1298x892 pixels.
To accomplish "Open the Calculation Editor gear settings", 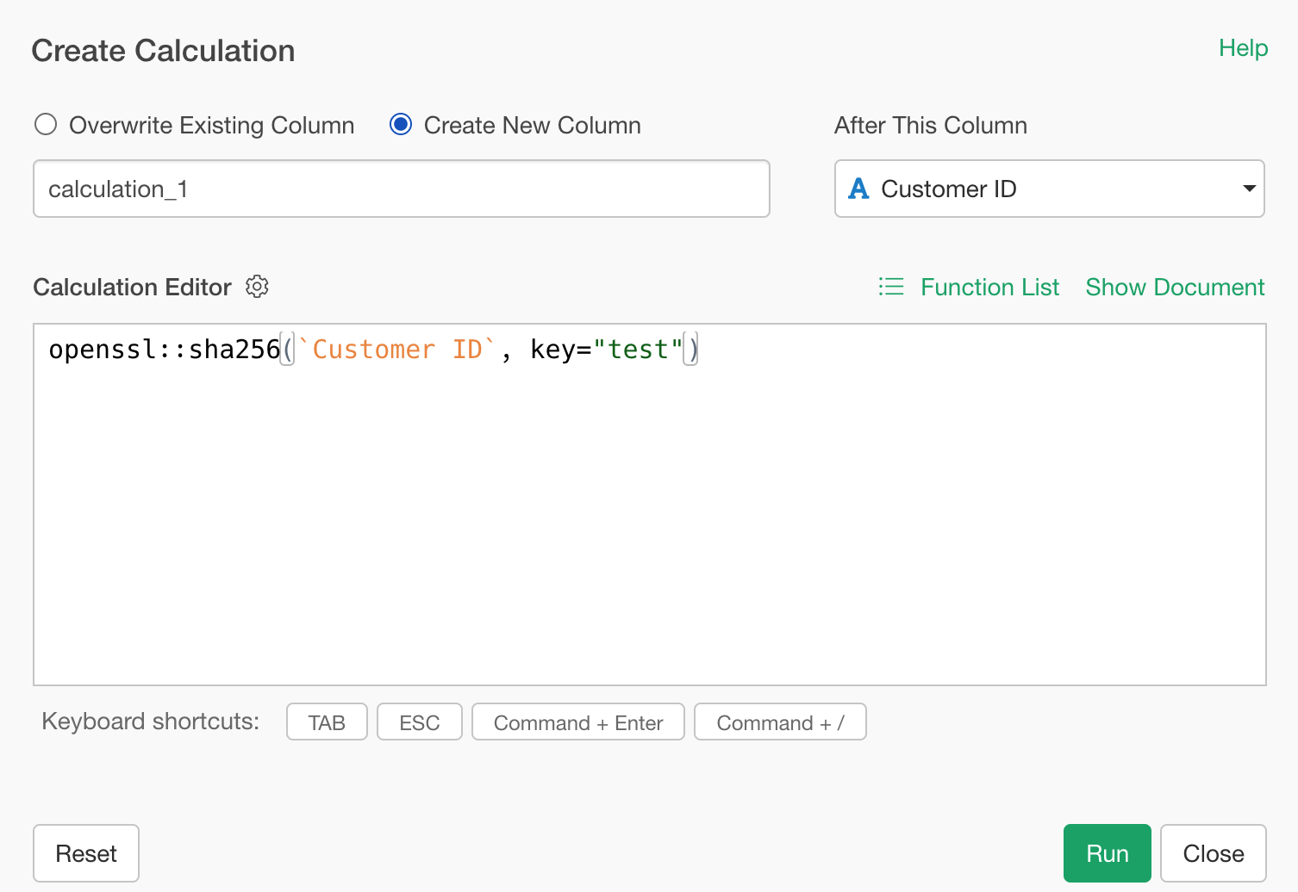I will coord(257,287).
